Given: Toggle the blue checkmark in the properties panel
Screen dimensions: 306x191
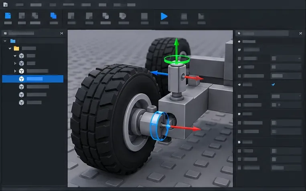Looking at the screenshot, I should pyautogui.click(x=273, y=84).
